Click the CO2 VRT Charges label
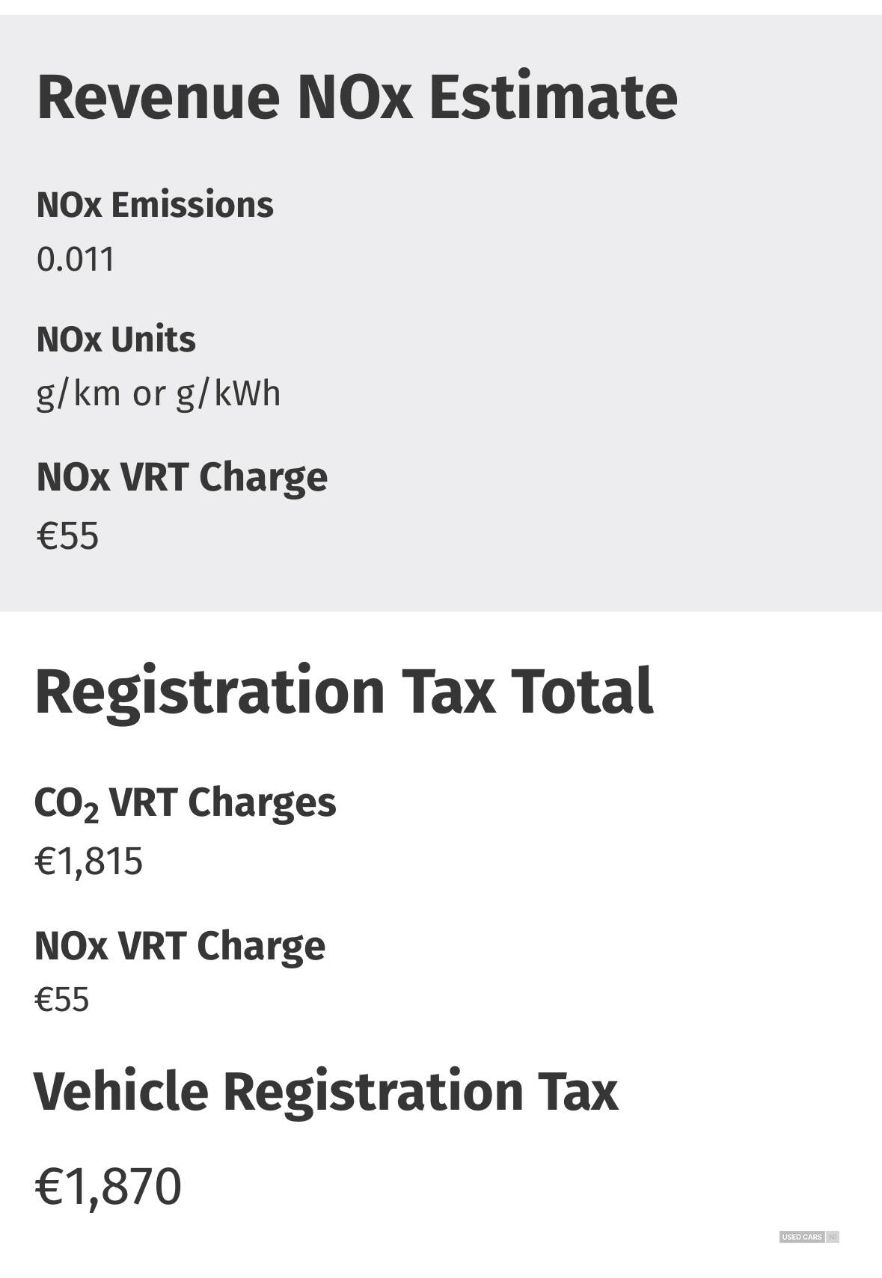Image resolution: width=882 pixels, height=1278 pixels. (185, 803)
